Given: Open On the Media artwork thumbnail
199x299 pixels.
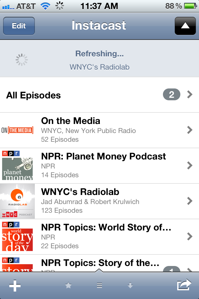Looking at the screenshot, I should pos(17,130).
